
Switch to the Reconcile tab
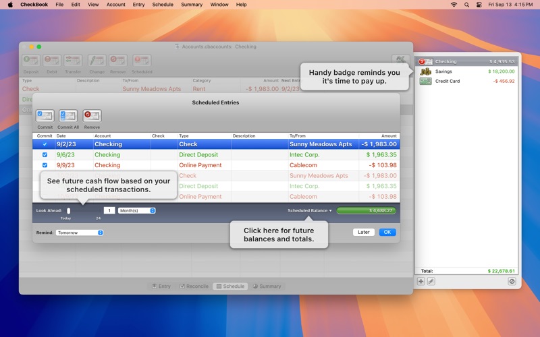(194, 286)
